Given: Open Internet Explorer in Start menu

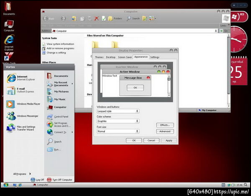Looking at the screenshot, I should coord(21,78).
